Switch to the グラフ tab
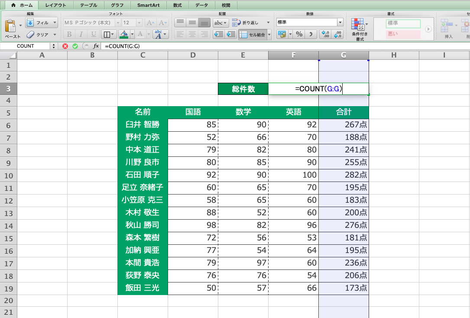Image resolution: width=470 pixels, height=318 pixels. click(x=117, y=5)
